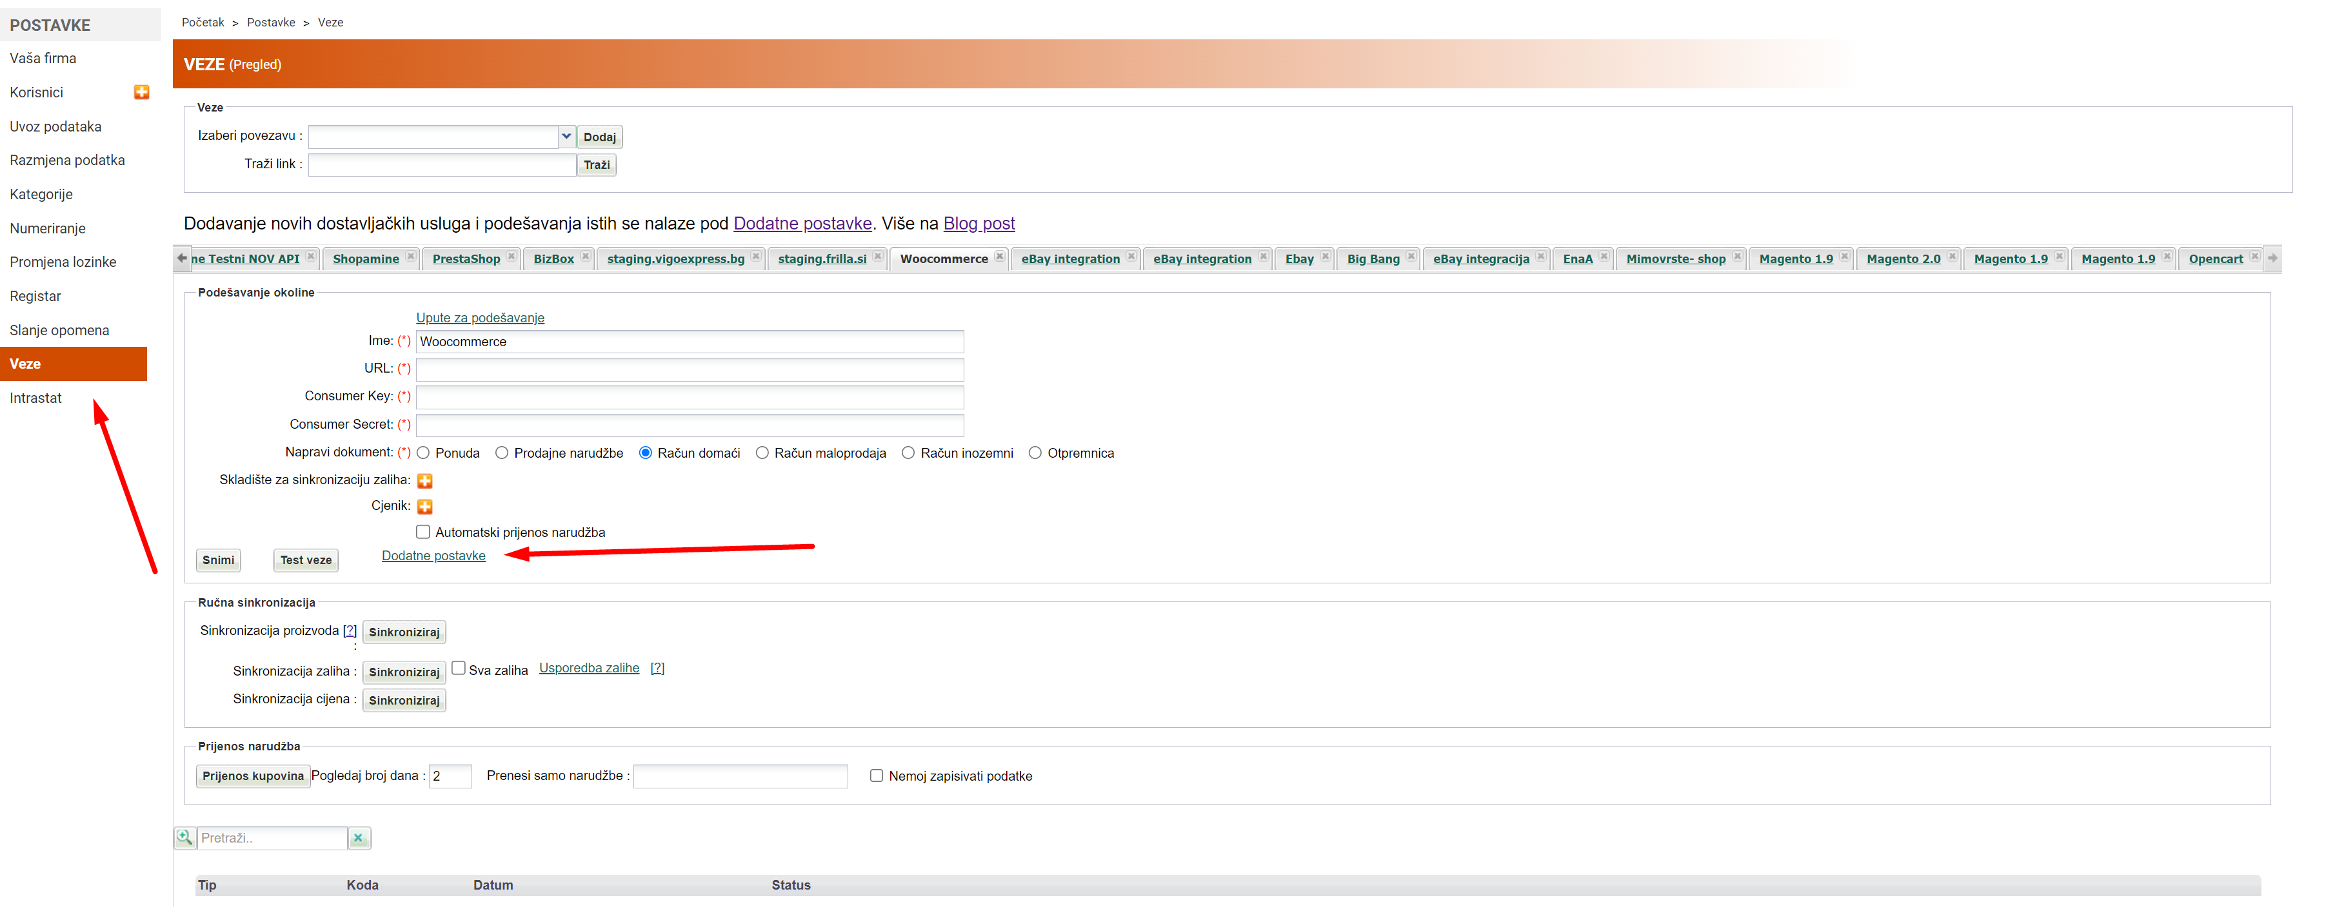Clear the Pretraži search box
This screenshot has height=907, width=2335.
click(x=359, y=838)
